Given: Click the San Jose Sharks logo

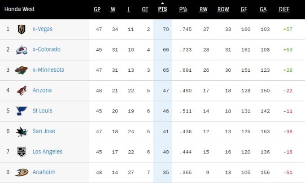Looking at the screenshot, I should (21, 131).
